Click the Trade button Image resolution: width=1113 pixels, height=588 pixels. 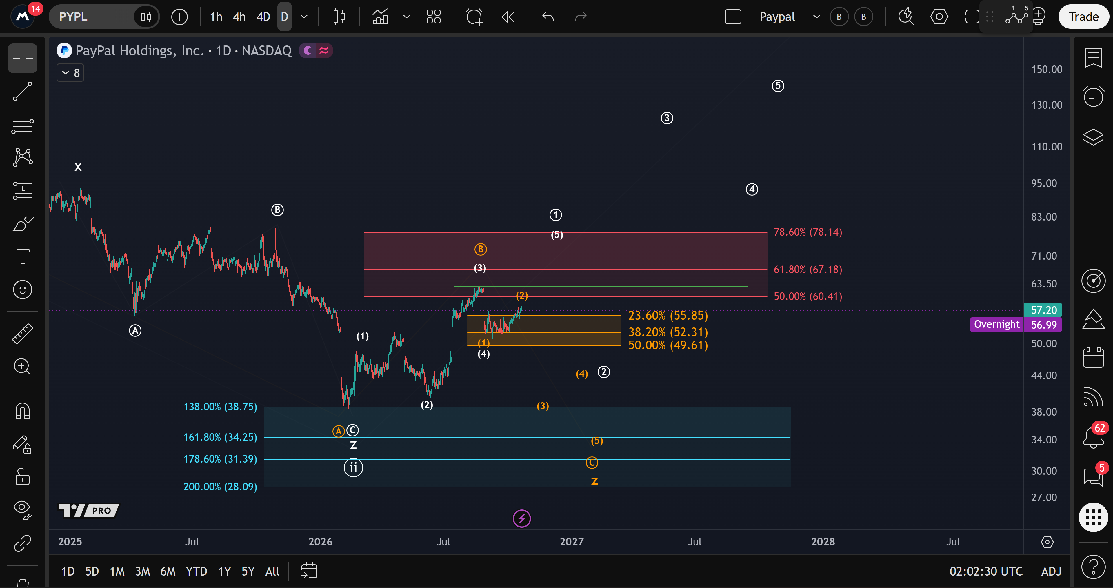coord(1083,17)
